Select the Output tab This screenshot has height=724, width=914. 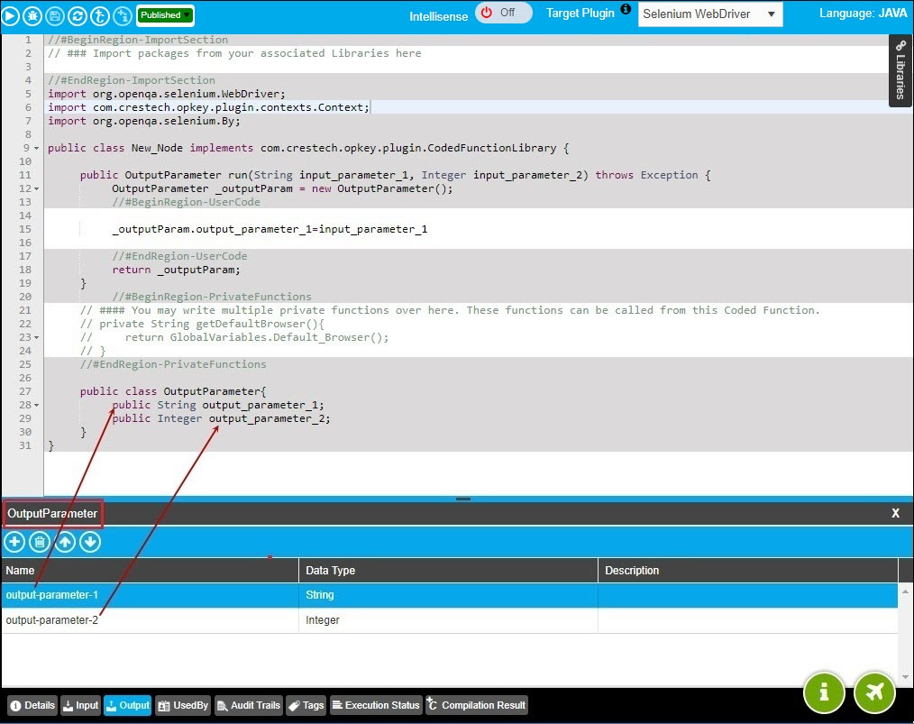128,705
